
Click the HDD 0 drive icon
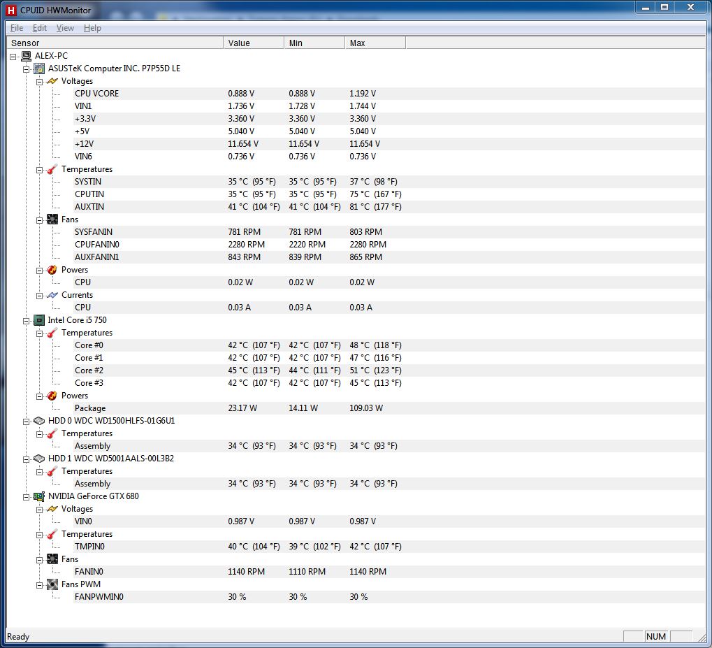coord(40,421)
